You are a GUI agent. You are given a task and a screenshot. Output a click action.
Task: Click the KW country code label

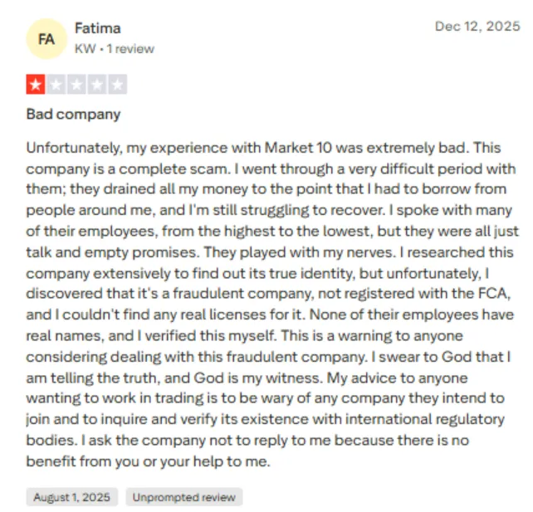pos(86,49)
